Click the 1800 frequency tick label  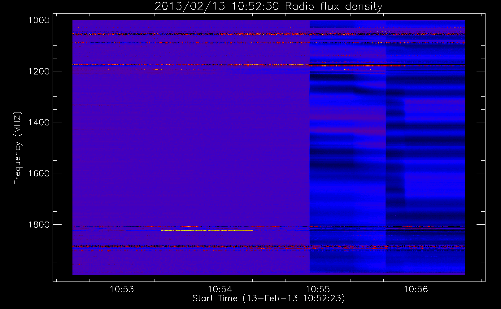click(39, 225)
